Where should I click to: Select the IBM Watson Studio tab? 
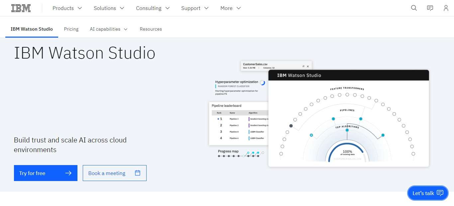32,29
